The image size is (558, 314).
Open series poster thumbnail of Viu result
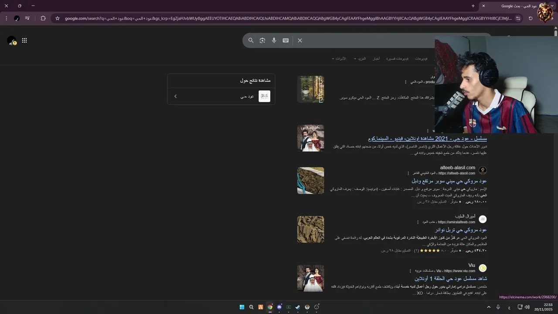pos(310,278)
